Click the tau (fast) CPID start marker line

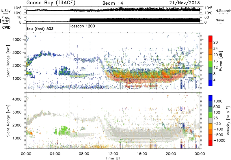[x=26, y=27]
